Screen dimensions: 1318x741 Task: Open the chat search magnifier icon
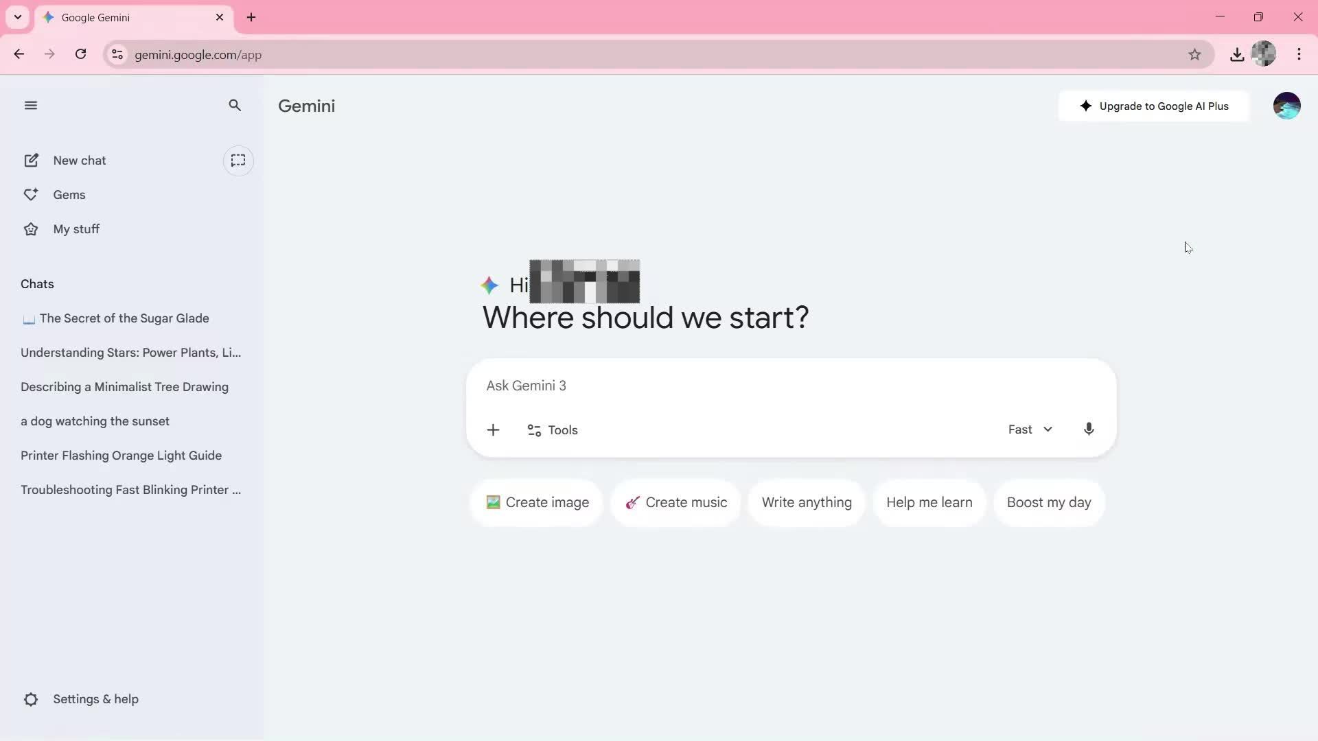235,106
